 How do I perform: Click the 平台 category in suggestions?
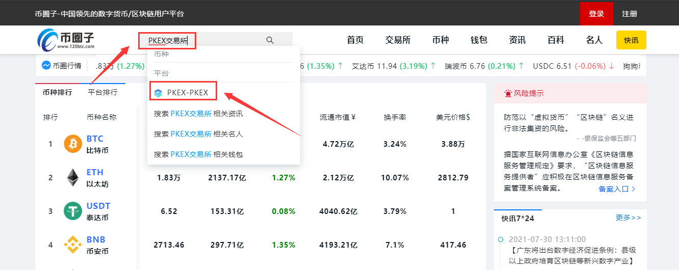(x=161, y=73)
